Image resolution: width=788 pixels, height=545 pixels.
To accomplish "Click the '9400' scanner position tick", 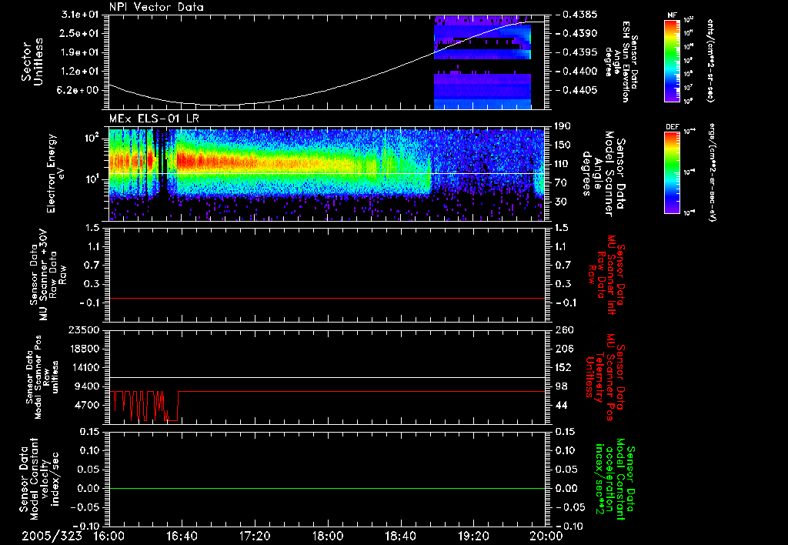I will (86, 386).
